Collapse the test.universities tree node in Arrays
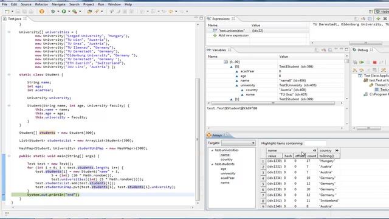The width and height of the screenshot is (389, 219). (x=212, y=150)
